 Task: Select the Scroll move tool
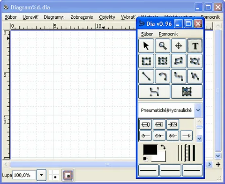click(179, 46)
